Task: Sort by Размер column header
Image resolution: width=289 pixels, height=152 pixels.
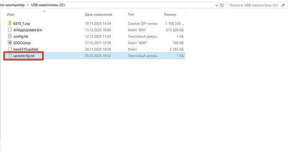Action: [170, 15]
